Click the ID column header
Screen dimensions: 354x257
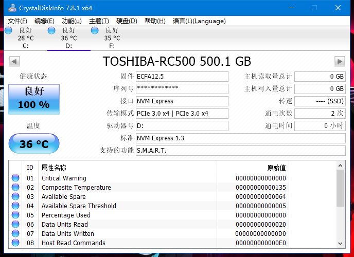[x=30, y=168]
